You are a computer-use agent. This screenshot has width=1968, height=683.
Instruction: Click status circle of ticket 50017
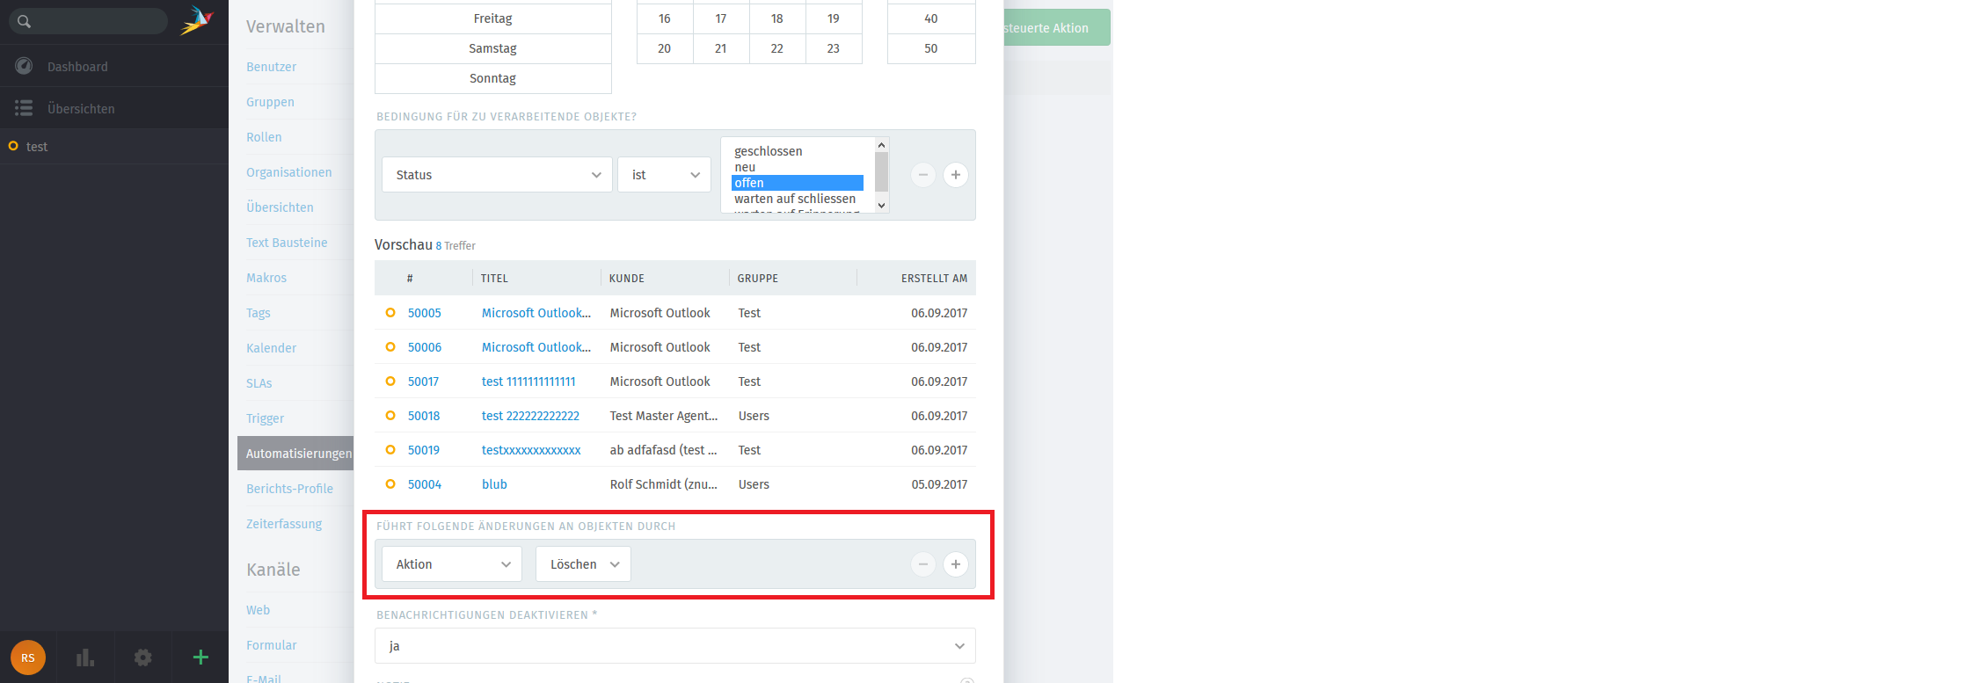click(390, 381)
